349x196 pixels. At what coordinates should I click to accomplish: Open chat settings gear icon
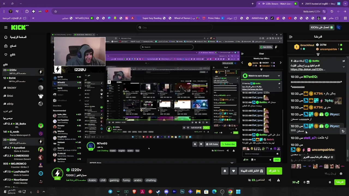point(330,182)
